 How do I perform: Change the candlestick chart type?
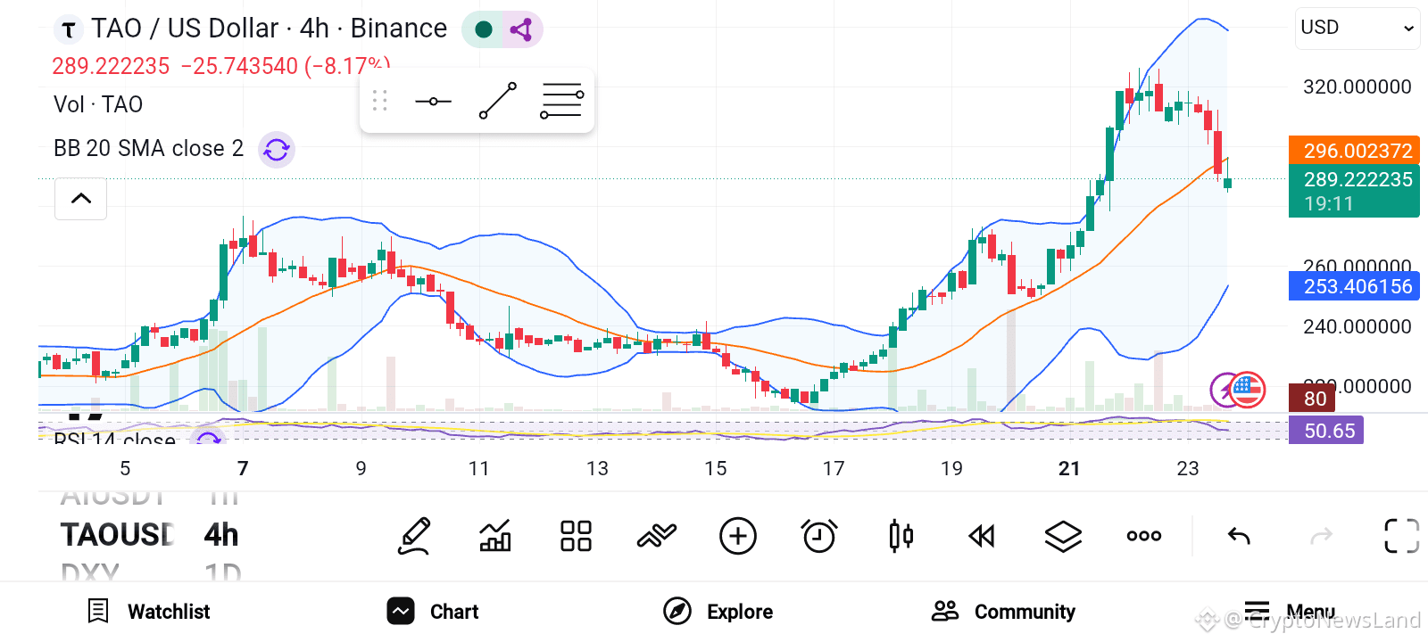point(901,536)
